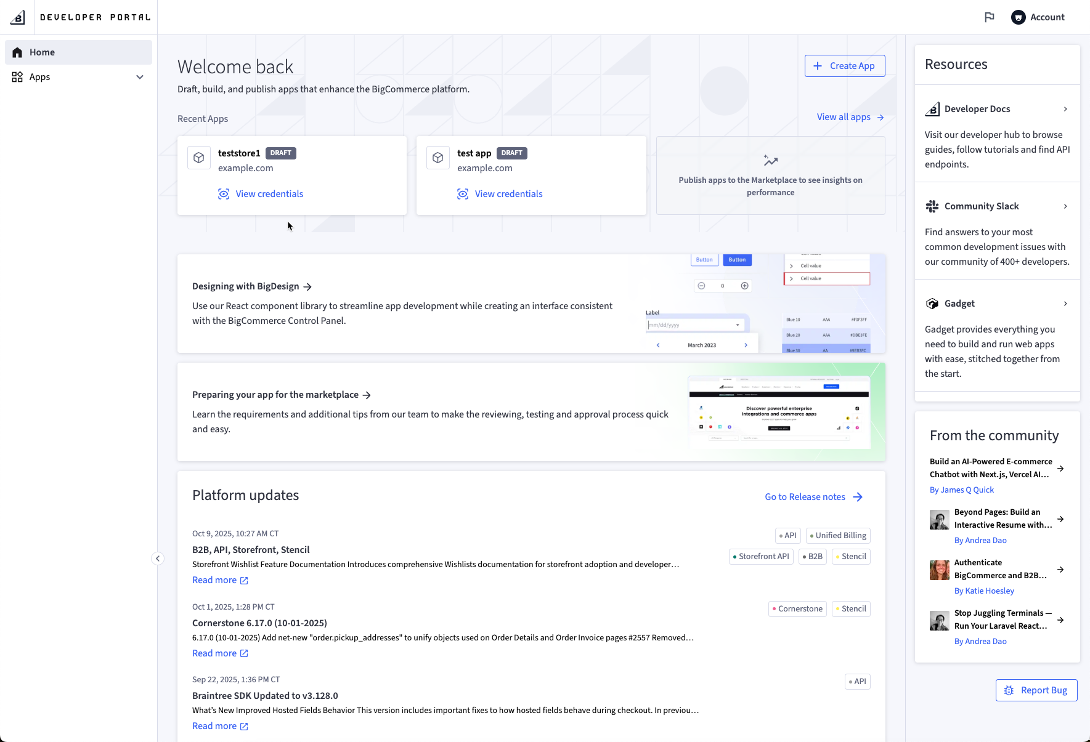Click the Apps grid icon
Image resolution: width=1090 pixels, height=742 pixels.
17,77
